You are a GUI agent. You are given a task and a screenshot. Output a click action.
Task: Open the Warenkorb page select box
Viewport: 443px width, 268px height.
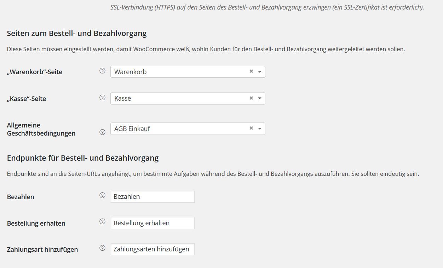point(188,72)
